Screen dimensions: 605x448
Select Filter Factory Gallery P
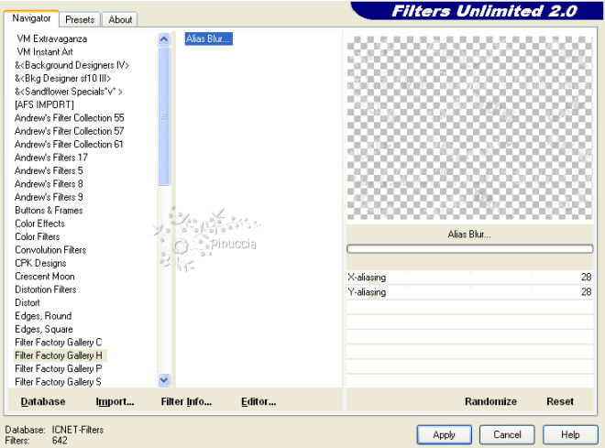coord(59,368)
